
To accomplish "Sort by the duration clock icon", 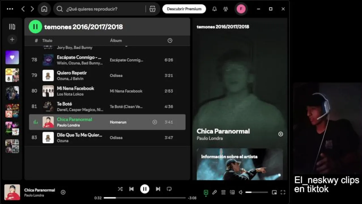I will point(170,41).
